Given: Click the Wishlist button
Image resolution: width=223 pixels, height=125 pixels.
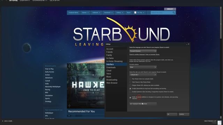Looking at the screenshot, I should (x=170, y=9).
